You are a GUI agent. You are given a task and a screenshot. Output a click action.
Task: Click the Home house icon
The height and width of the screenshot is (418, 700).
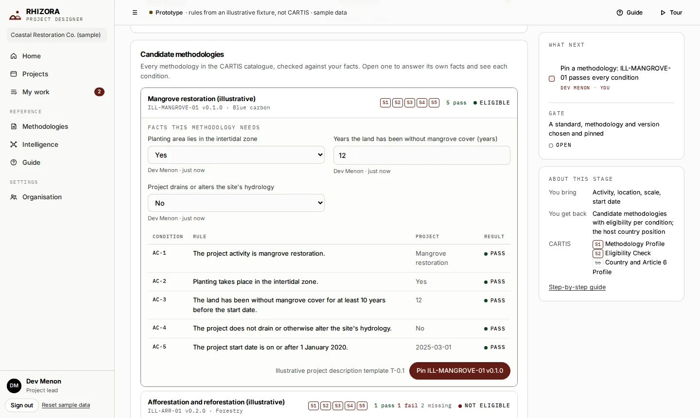tap(14, 56)
